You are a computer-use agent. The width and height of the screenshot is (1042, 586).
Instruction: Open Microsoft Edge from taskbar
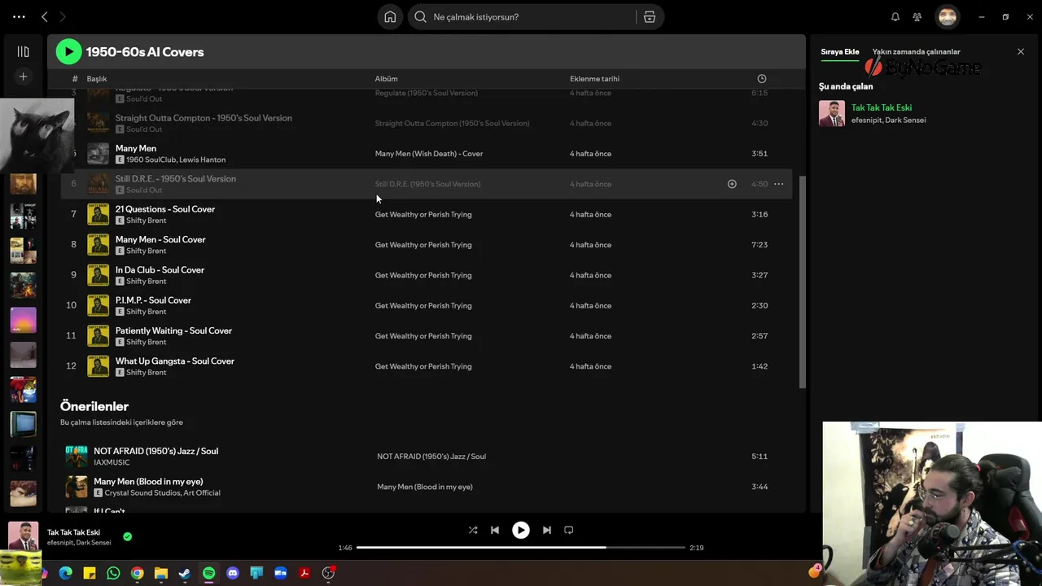point(66,573)
